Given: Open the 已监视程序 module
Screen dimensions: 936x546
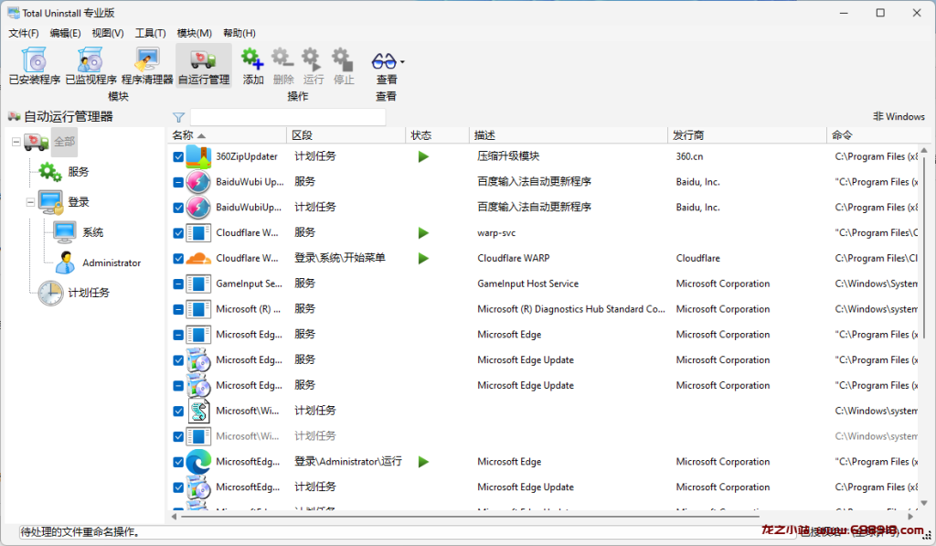Looking at the screenshot, I should 90,66.
